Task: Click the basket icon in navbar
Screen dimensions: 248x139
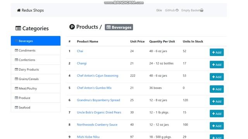Action: tap(201, 10)
